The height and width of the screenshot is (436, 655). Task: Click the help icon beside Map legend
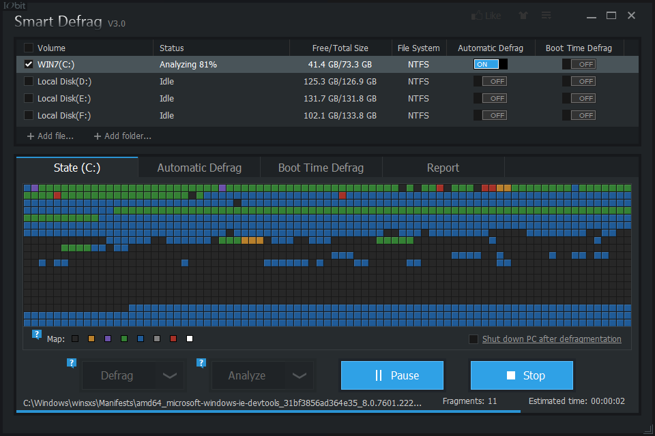tap(37, 334)
